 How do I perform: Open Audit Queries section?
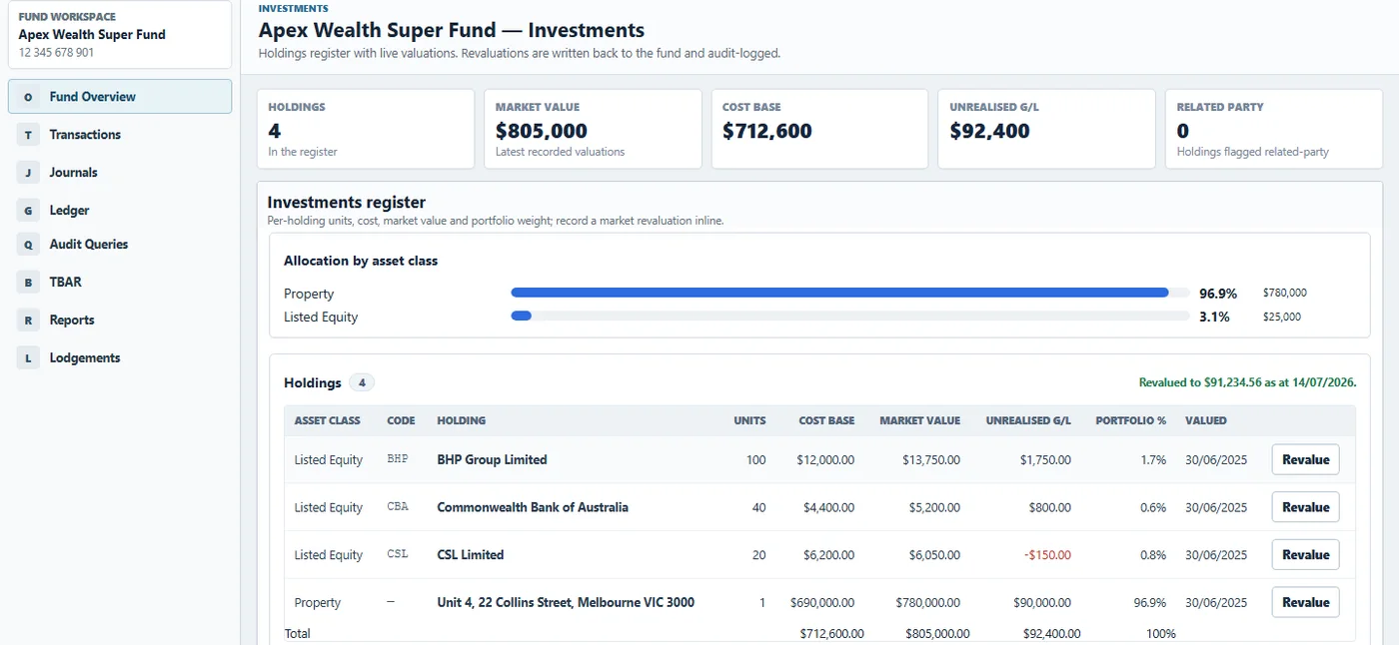click(120, 245)
